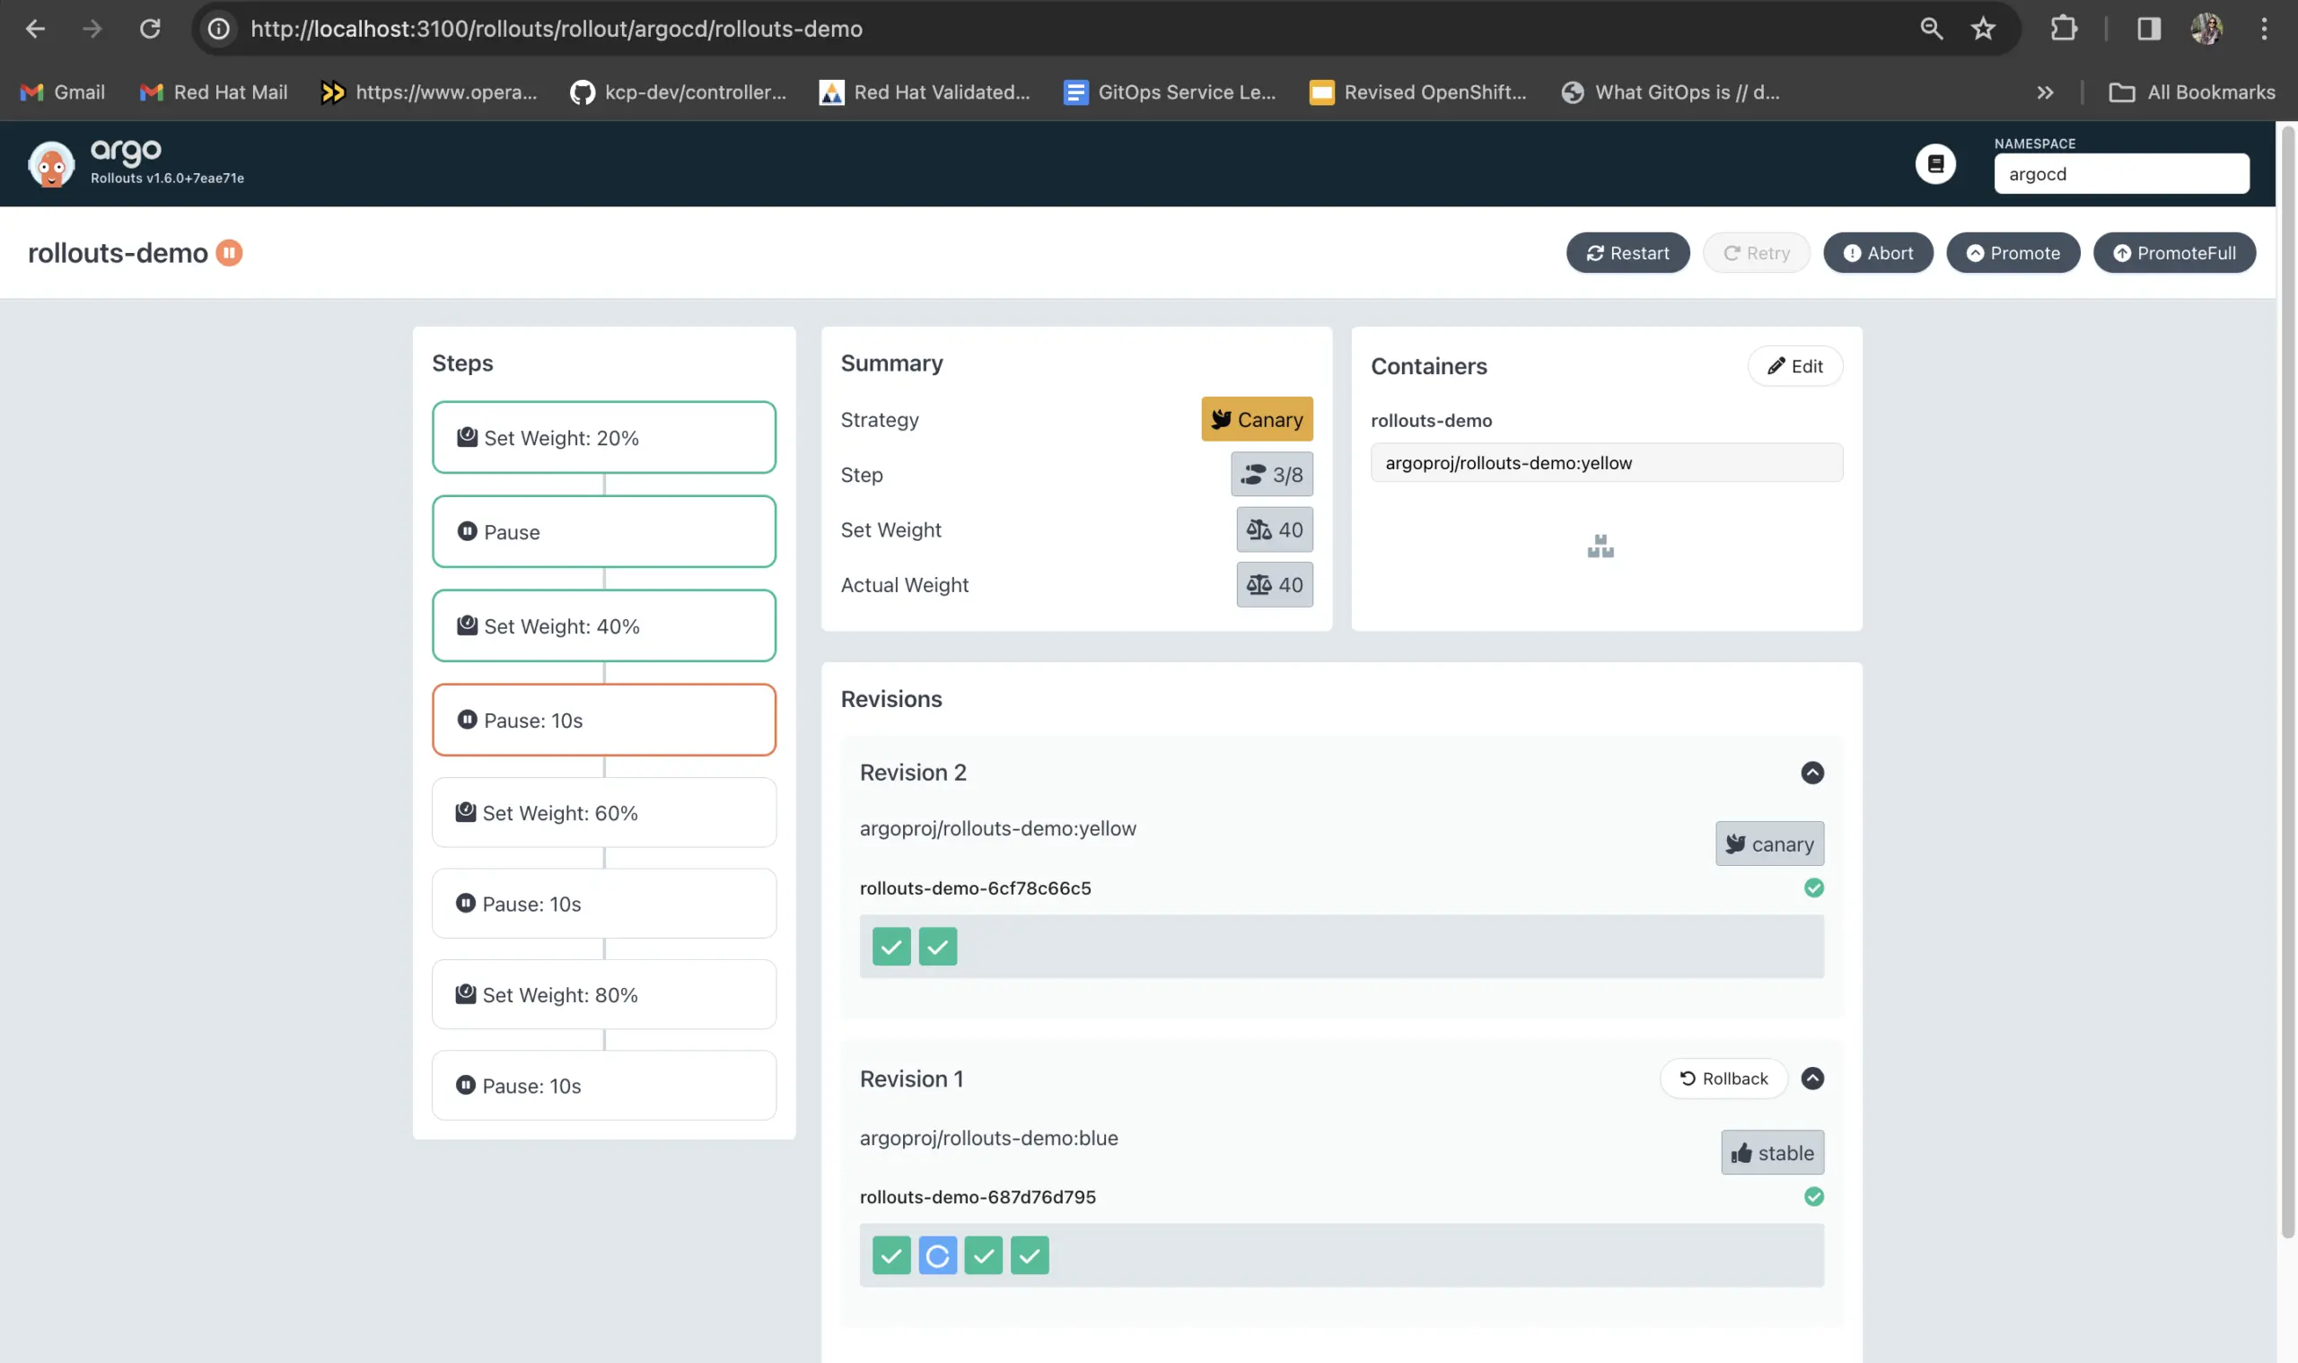Click the Pause 10s active step in Steps panel
This screenshot has width=2298, height=1363.
(602, 719)
